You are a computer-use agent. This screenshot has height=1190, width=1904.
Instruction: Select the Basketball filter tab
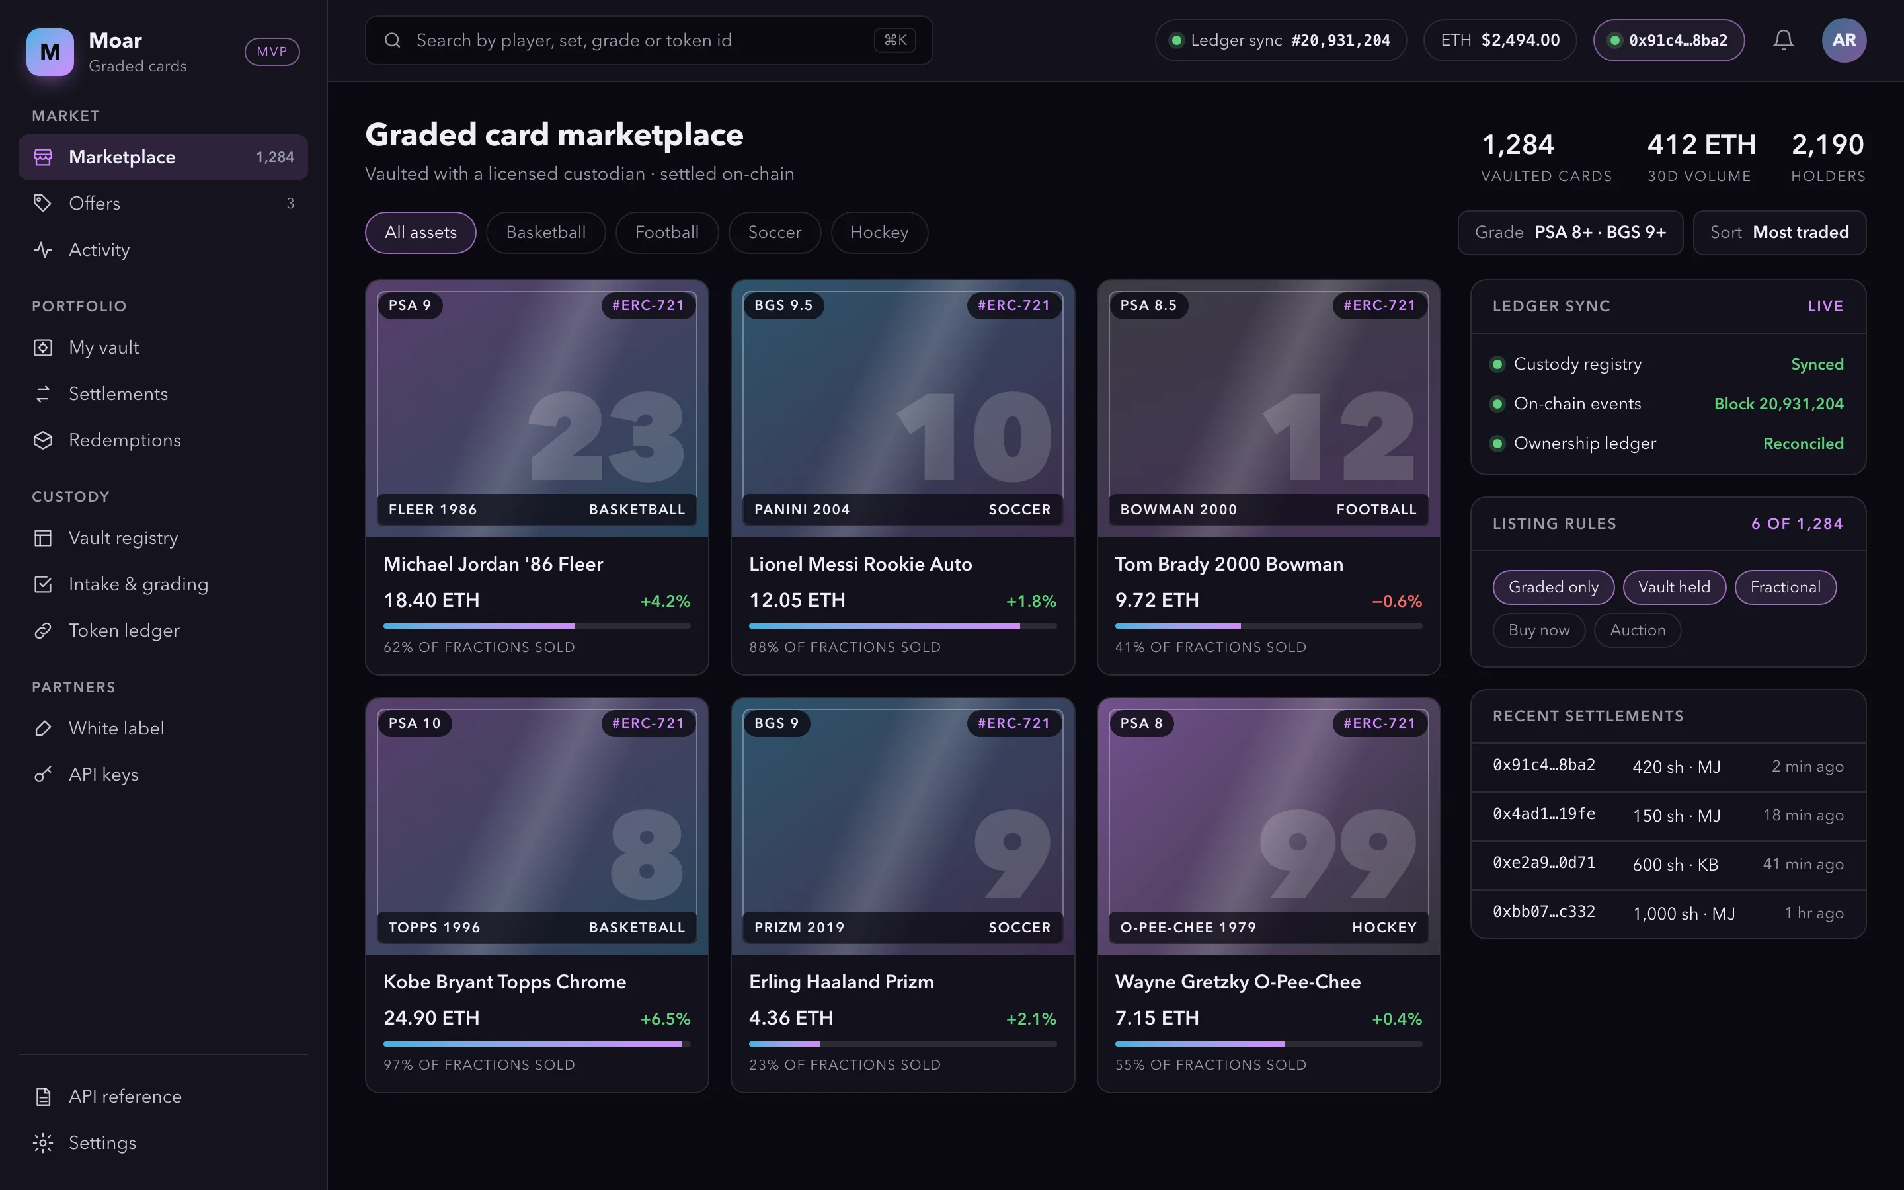(x=545, y=232)
